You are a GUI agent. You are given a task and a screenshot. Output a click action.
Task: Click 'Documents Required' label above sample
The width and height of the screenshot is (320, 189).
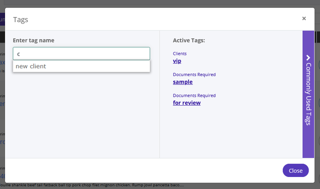(194, 75)
